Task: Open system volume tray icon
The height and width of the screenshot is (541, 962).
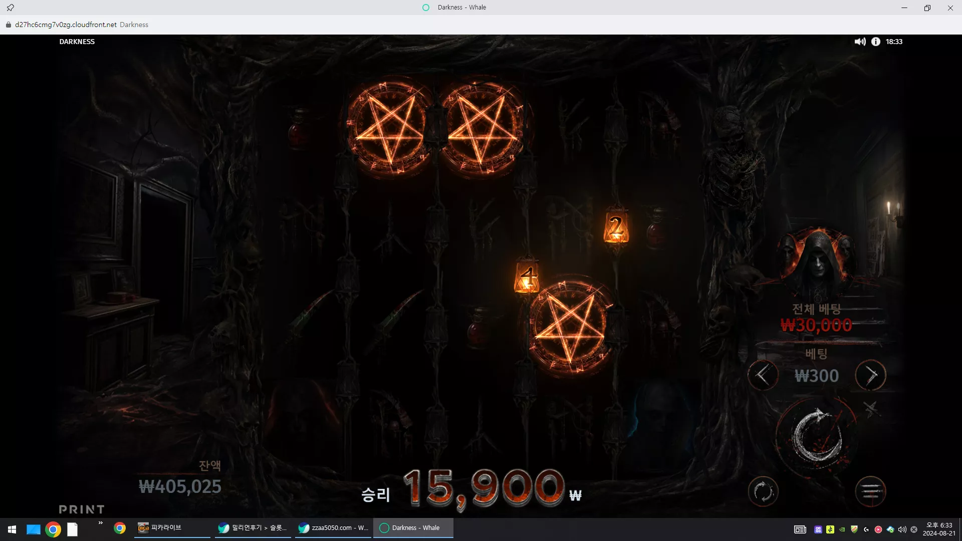Action: 902,529
